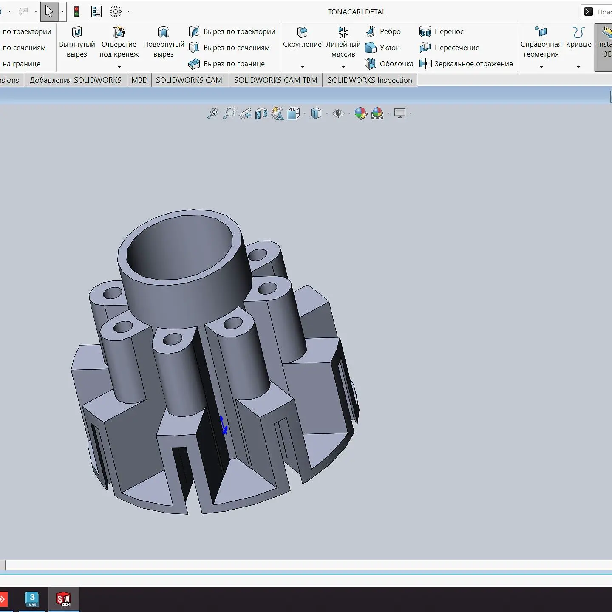Expand the Hide/Show Items dropdown arrow
The height and width of the screenshot is (612, 612).
point(349,113)
